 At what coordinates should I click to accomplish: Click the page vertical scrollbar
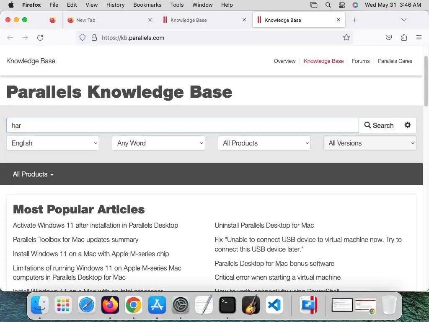[426, 81]
